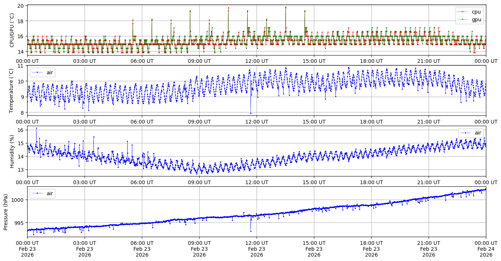This screenshot has width=501, height=261.
Task: Click the tallest CPU/GPU spike near 13:30 UT
Action: tap(286, 7)
